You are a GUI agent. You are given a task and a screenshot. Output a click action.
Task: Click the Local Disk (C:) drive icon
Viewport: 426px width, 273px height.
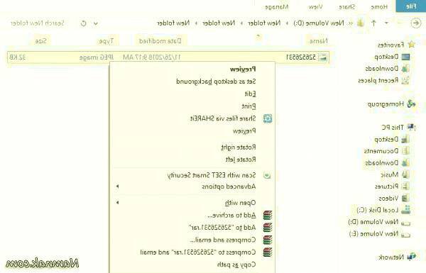[406, 210]
